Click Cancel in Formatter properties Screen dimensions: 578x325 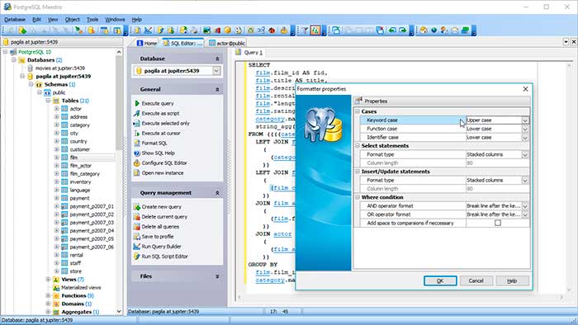tap(476, 280)
